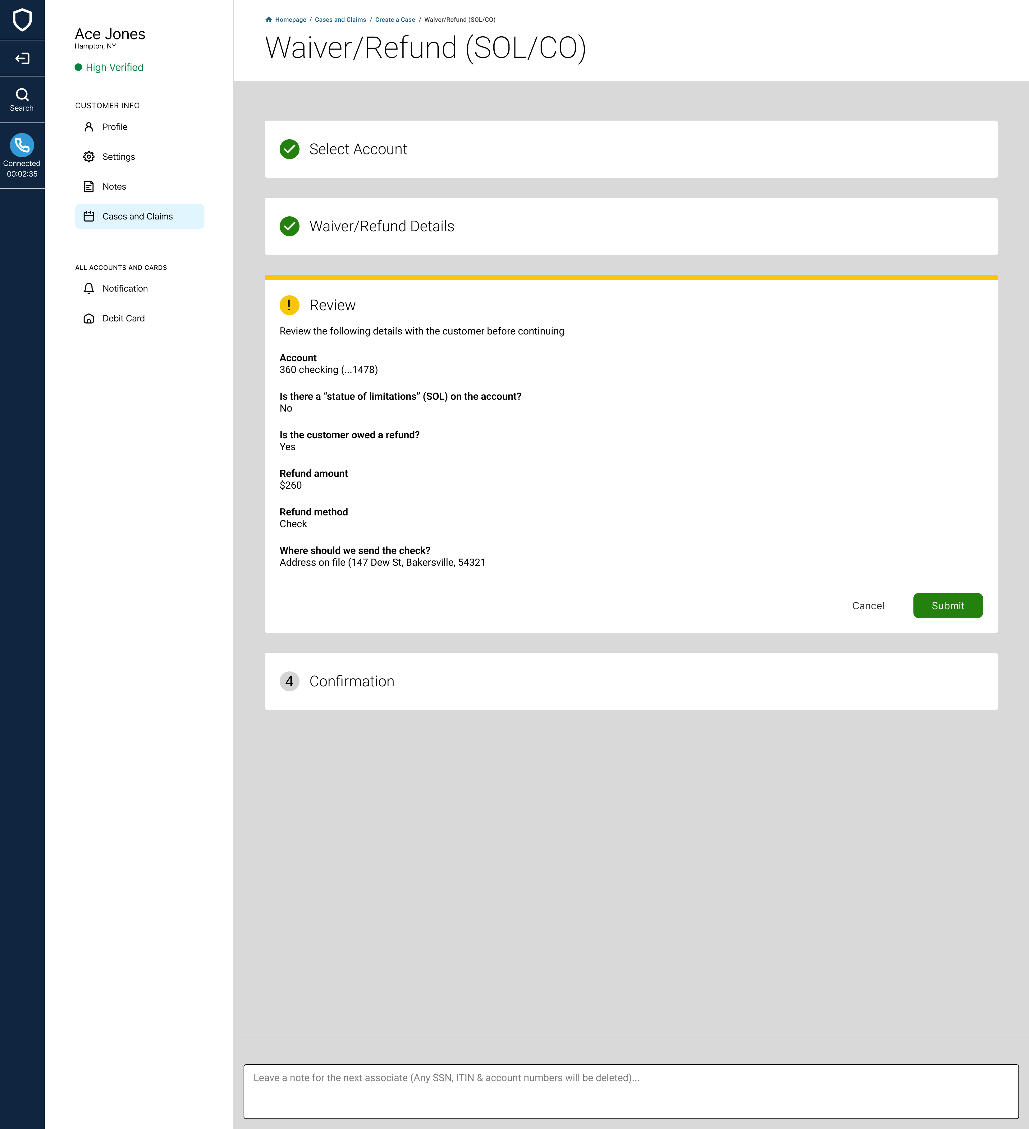The image size is (1029, 1129).
Task: Go to Notes in sidebar
Action: (x=114, y=187)
